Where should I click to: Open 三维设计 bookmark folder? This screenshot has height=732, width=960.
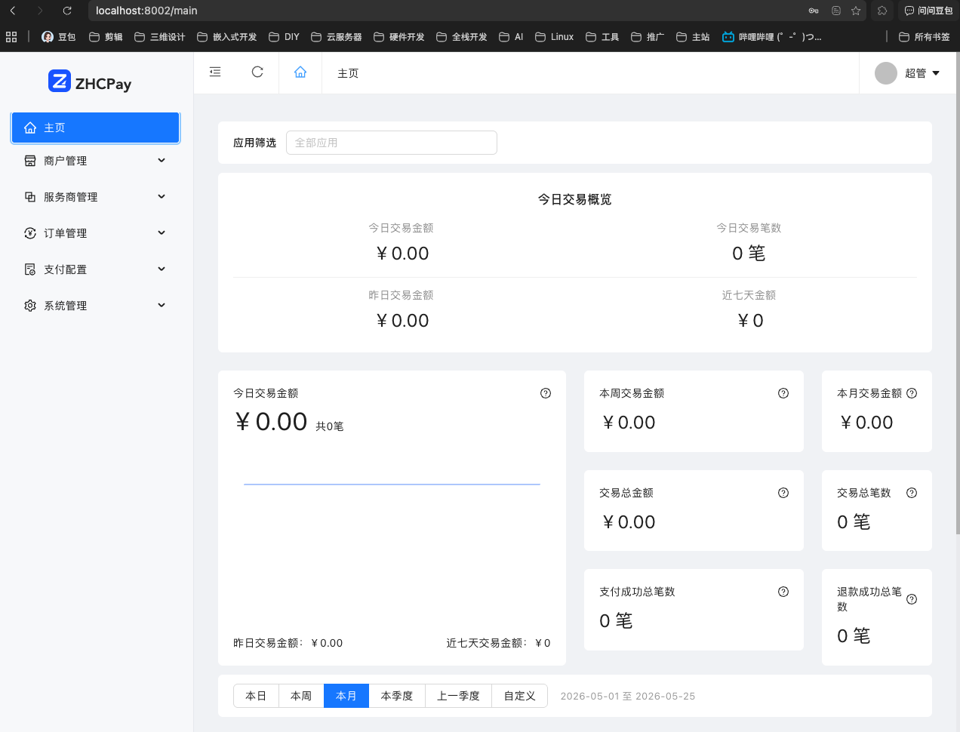pyautogui.click(x=159, y=36)
